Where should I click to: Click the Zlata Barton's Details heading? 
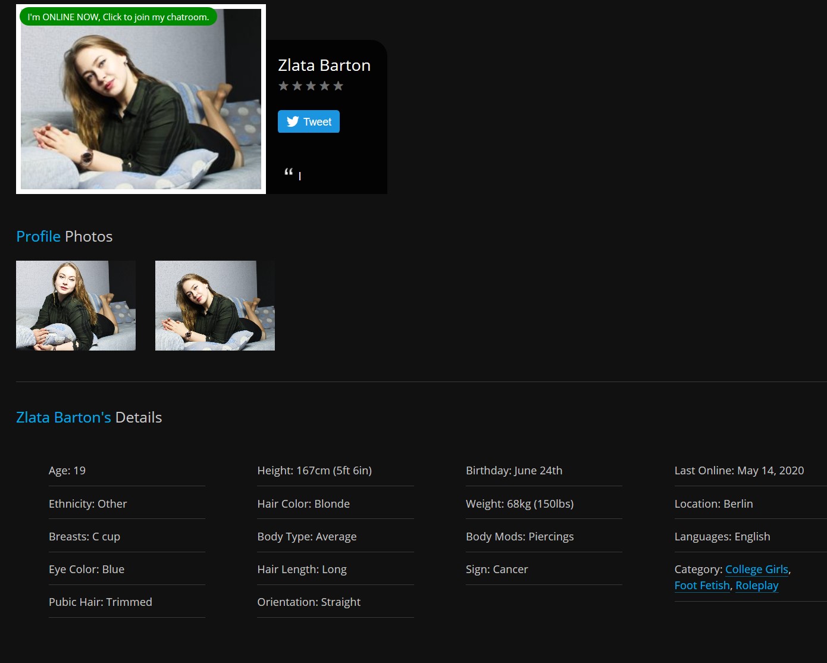89,417
